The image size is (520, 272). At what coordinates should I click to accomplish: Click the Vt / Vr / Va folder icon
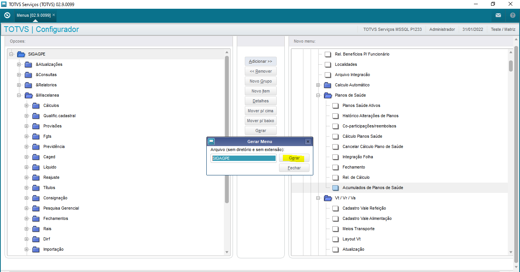tap(328, 198)
